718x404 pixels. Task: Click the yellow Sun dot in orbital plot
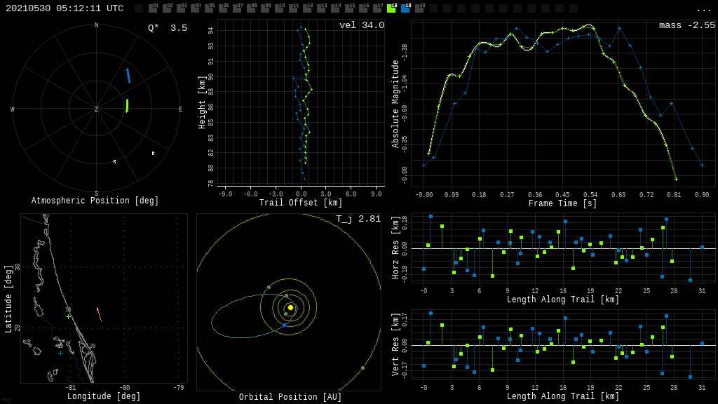coord(290,307)
